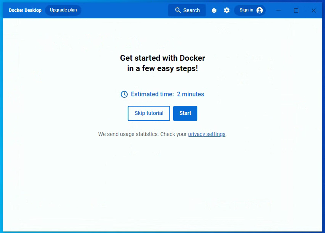Maximize the Docker Desktop window
This screenshot has width=325, height=233.
(x=296, y=10)
